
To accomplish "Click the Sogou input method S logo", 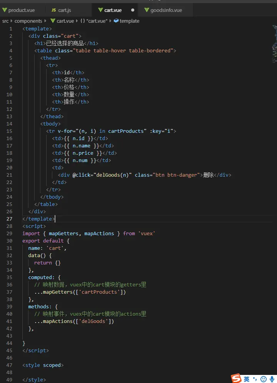I will pos(236,378).
